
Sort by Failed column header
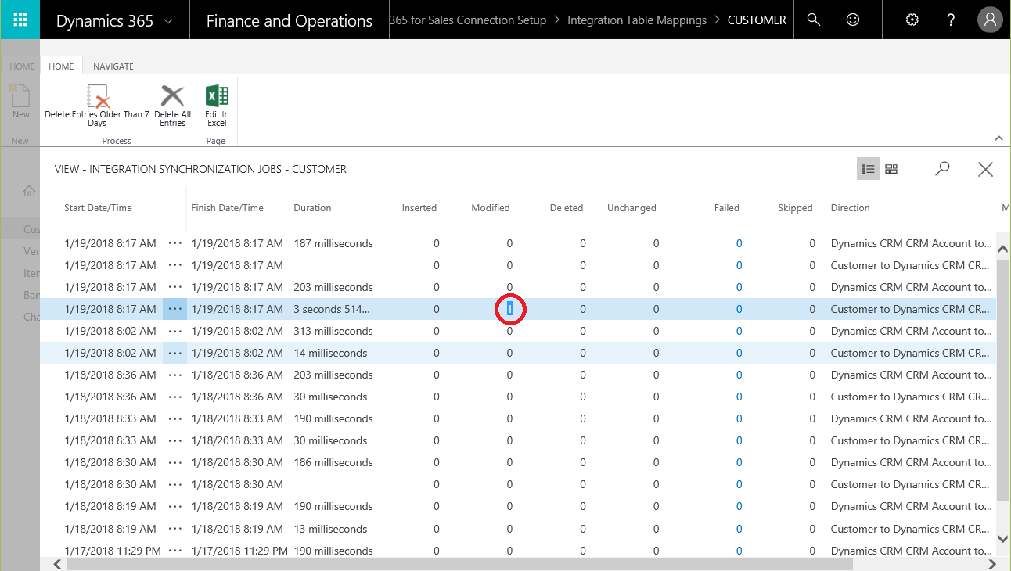tap(727, 208)
